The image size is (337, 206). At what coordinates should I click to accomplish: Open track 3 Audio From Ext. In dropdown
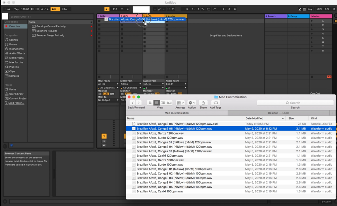154,84
